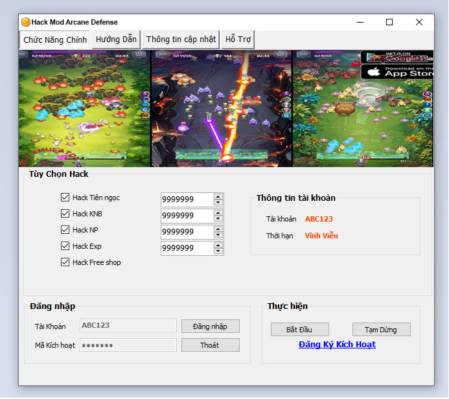Select the Hỗ Trợ tab

[238, 40]
